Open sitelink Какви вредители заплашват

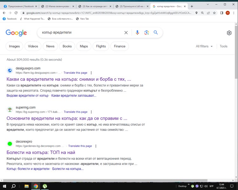click(74, 96)
